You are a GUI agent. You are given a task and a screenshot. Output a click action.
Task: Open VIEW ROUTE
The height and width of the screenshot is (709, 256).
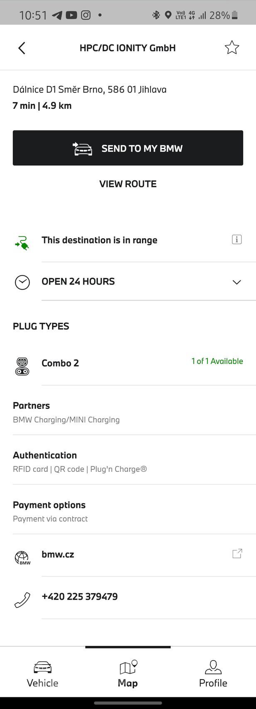(128, 184)
